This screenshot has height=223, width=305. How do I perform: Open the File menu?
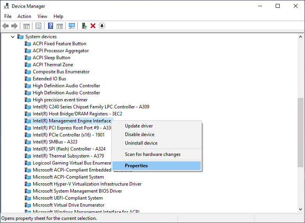[x=8, y=16]
